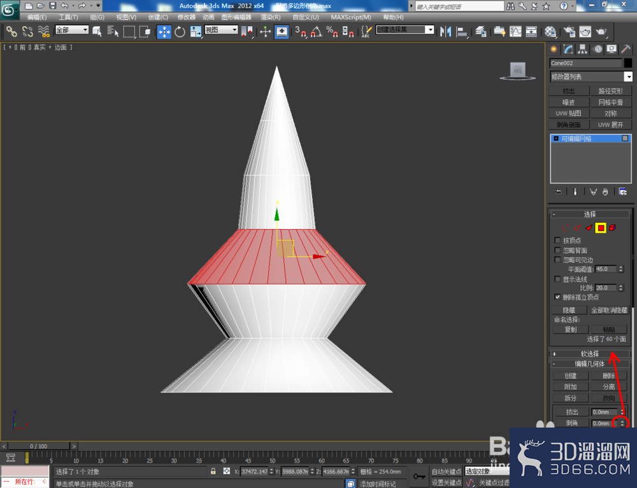Click the Bind to Space Warp icon

click(43, 31)
